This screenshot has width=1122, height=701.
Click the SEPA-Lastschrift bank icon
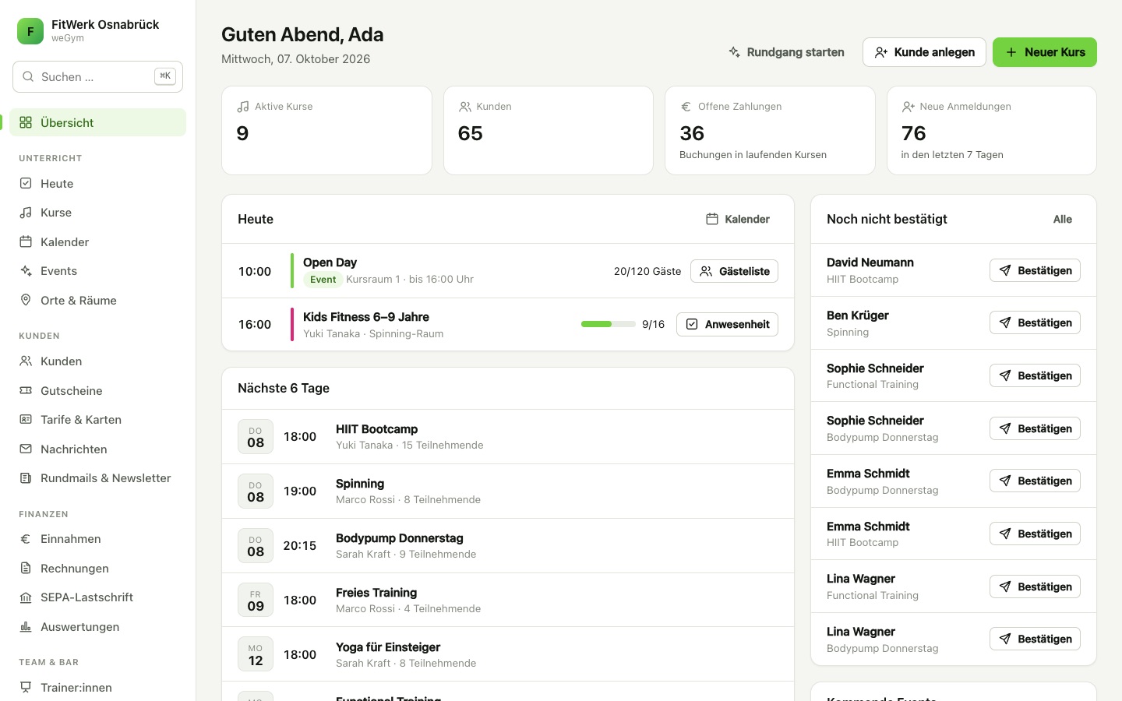pyautogui.click(x=26, y=597)
